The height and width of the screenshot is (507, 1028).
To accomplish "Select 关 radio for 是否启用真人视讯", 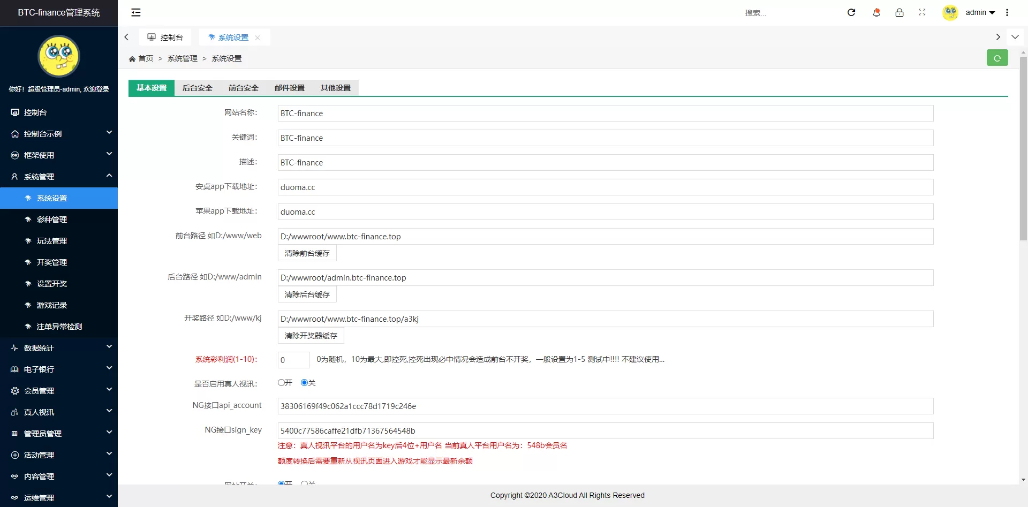I will pyautogui.click(x=304, y=383).
